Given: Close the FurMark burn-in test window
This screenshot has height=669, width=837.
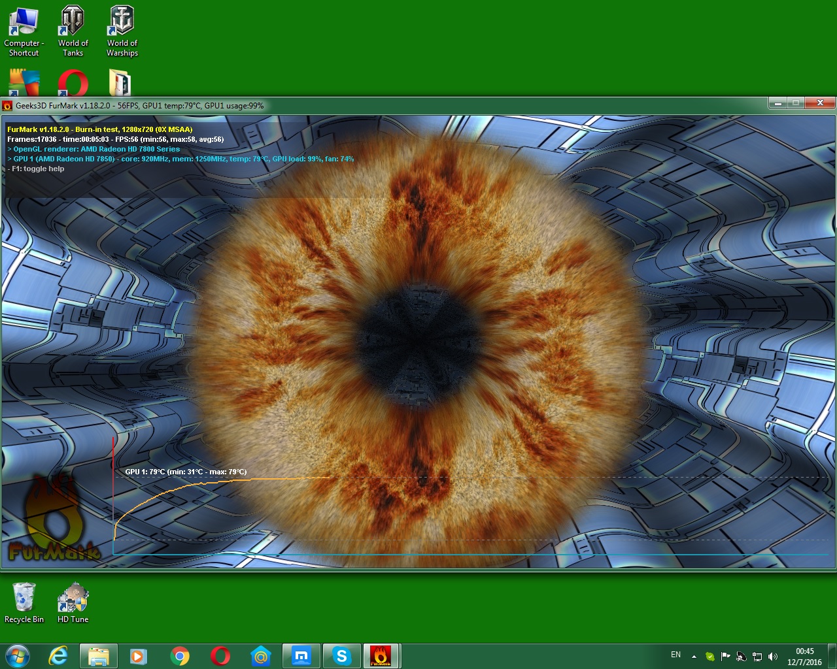Looking at the screenshot, I should pyautogui.click(x=819, y=103).
